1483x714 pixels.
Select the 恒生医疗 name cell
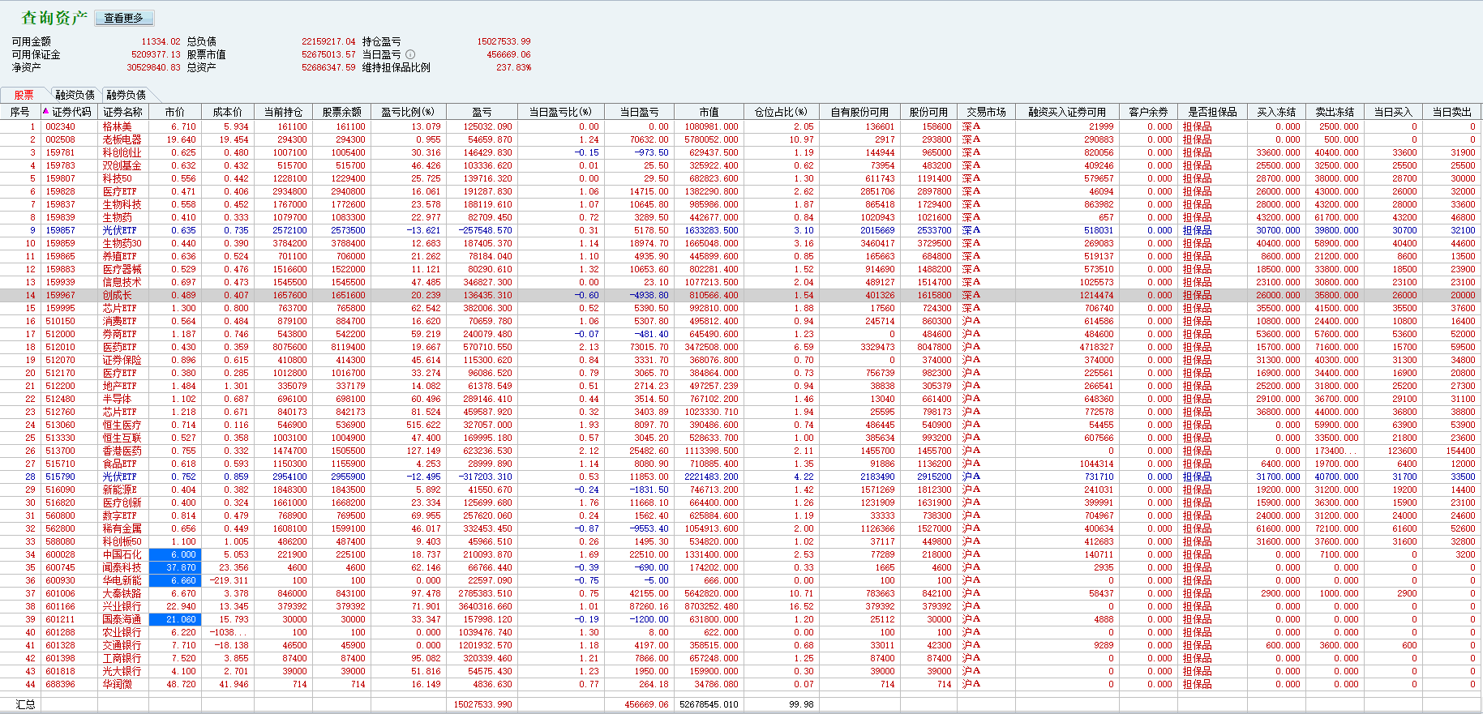tap(122, 425)
